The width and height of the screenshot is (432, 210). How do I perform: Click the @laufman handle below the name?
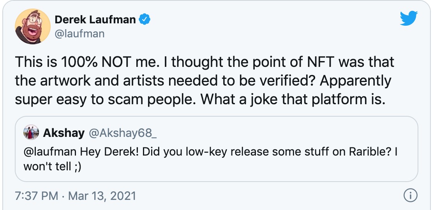79,34
